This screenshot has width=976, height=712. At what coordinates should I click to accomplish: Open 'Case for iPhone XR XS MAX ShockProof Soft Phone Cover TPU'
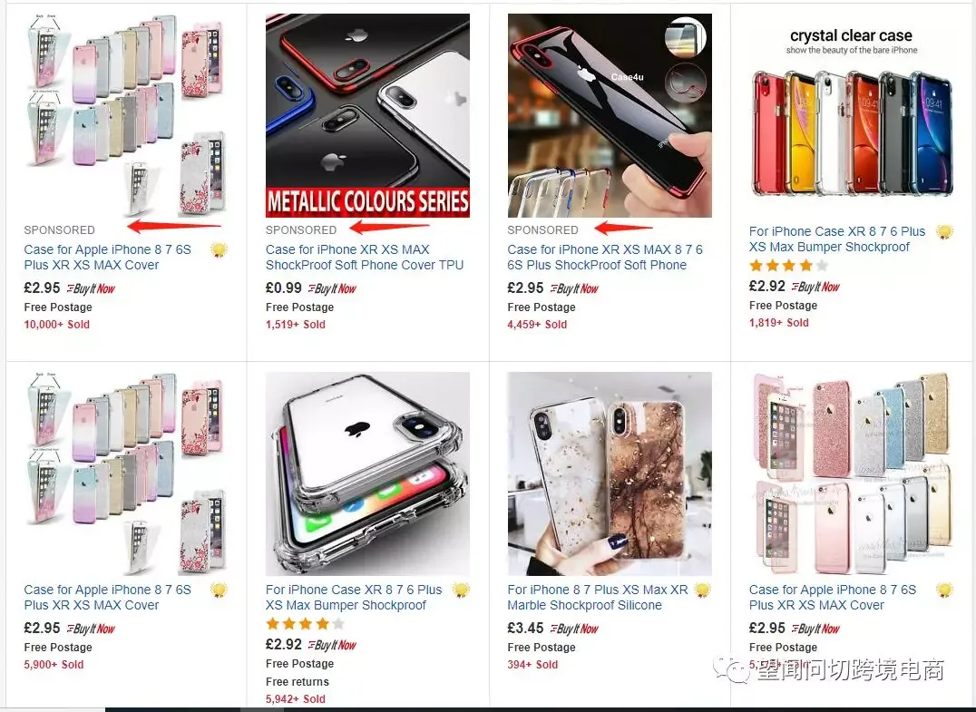[x=365, y=257]
